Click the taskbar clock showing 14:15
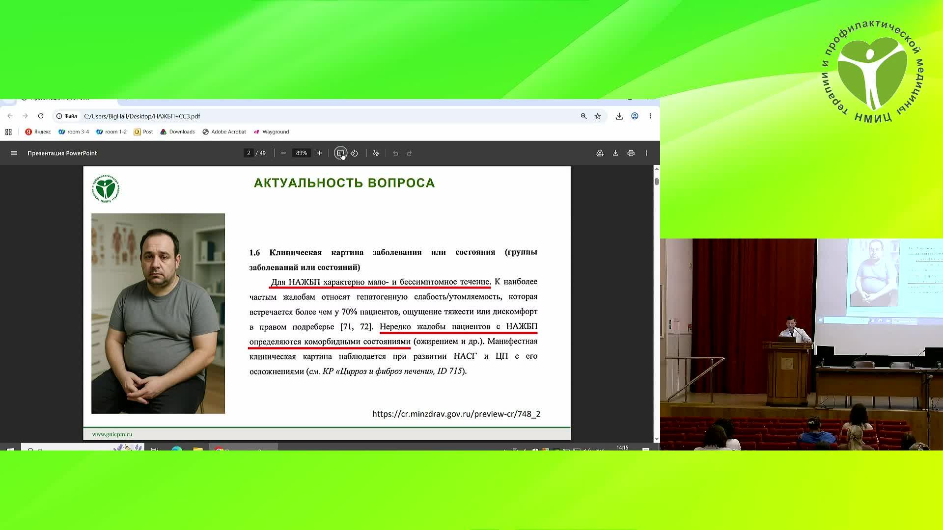 tap(622, 448)
